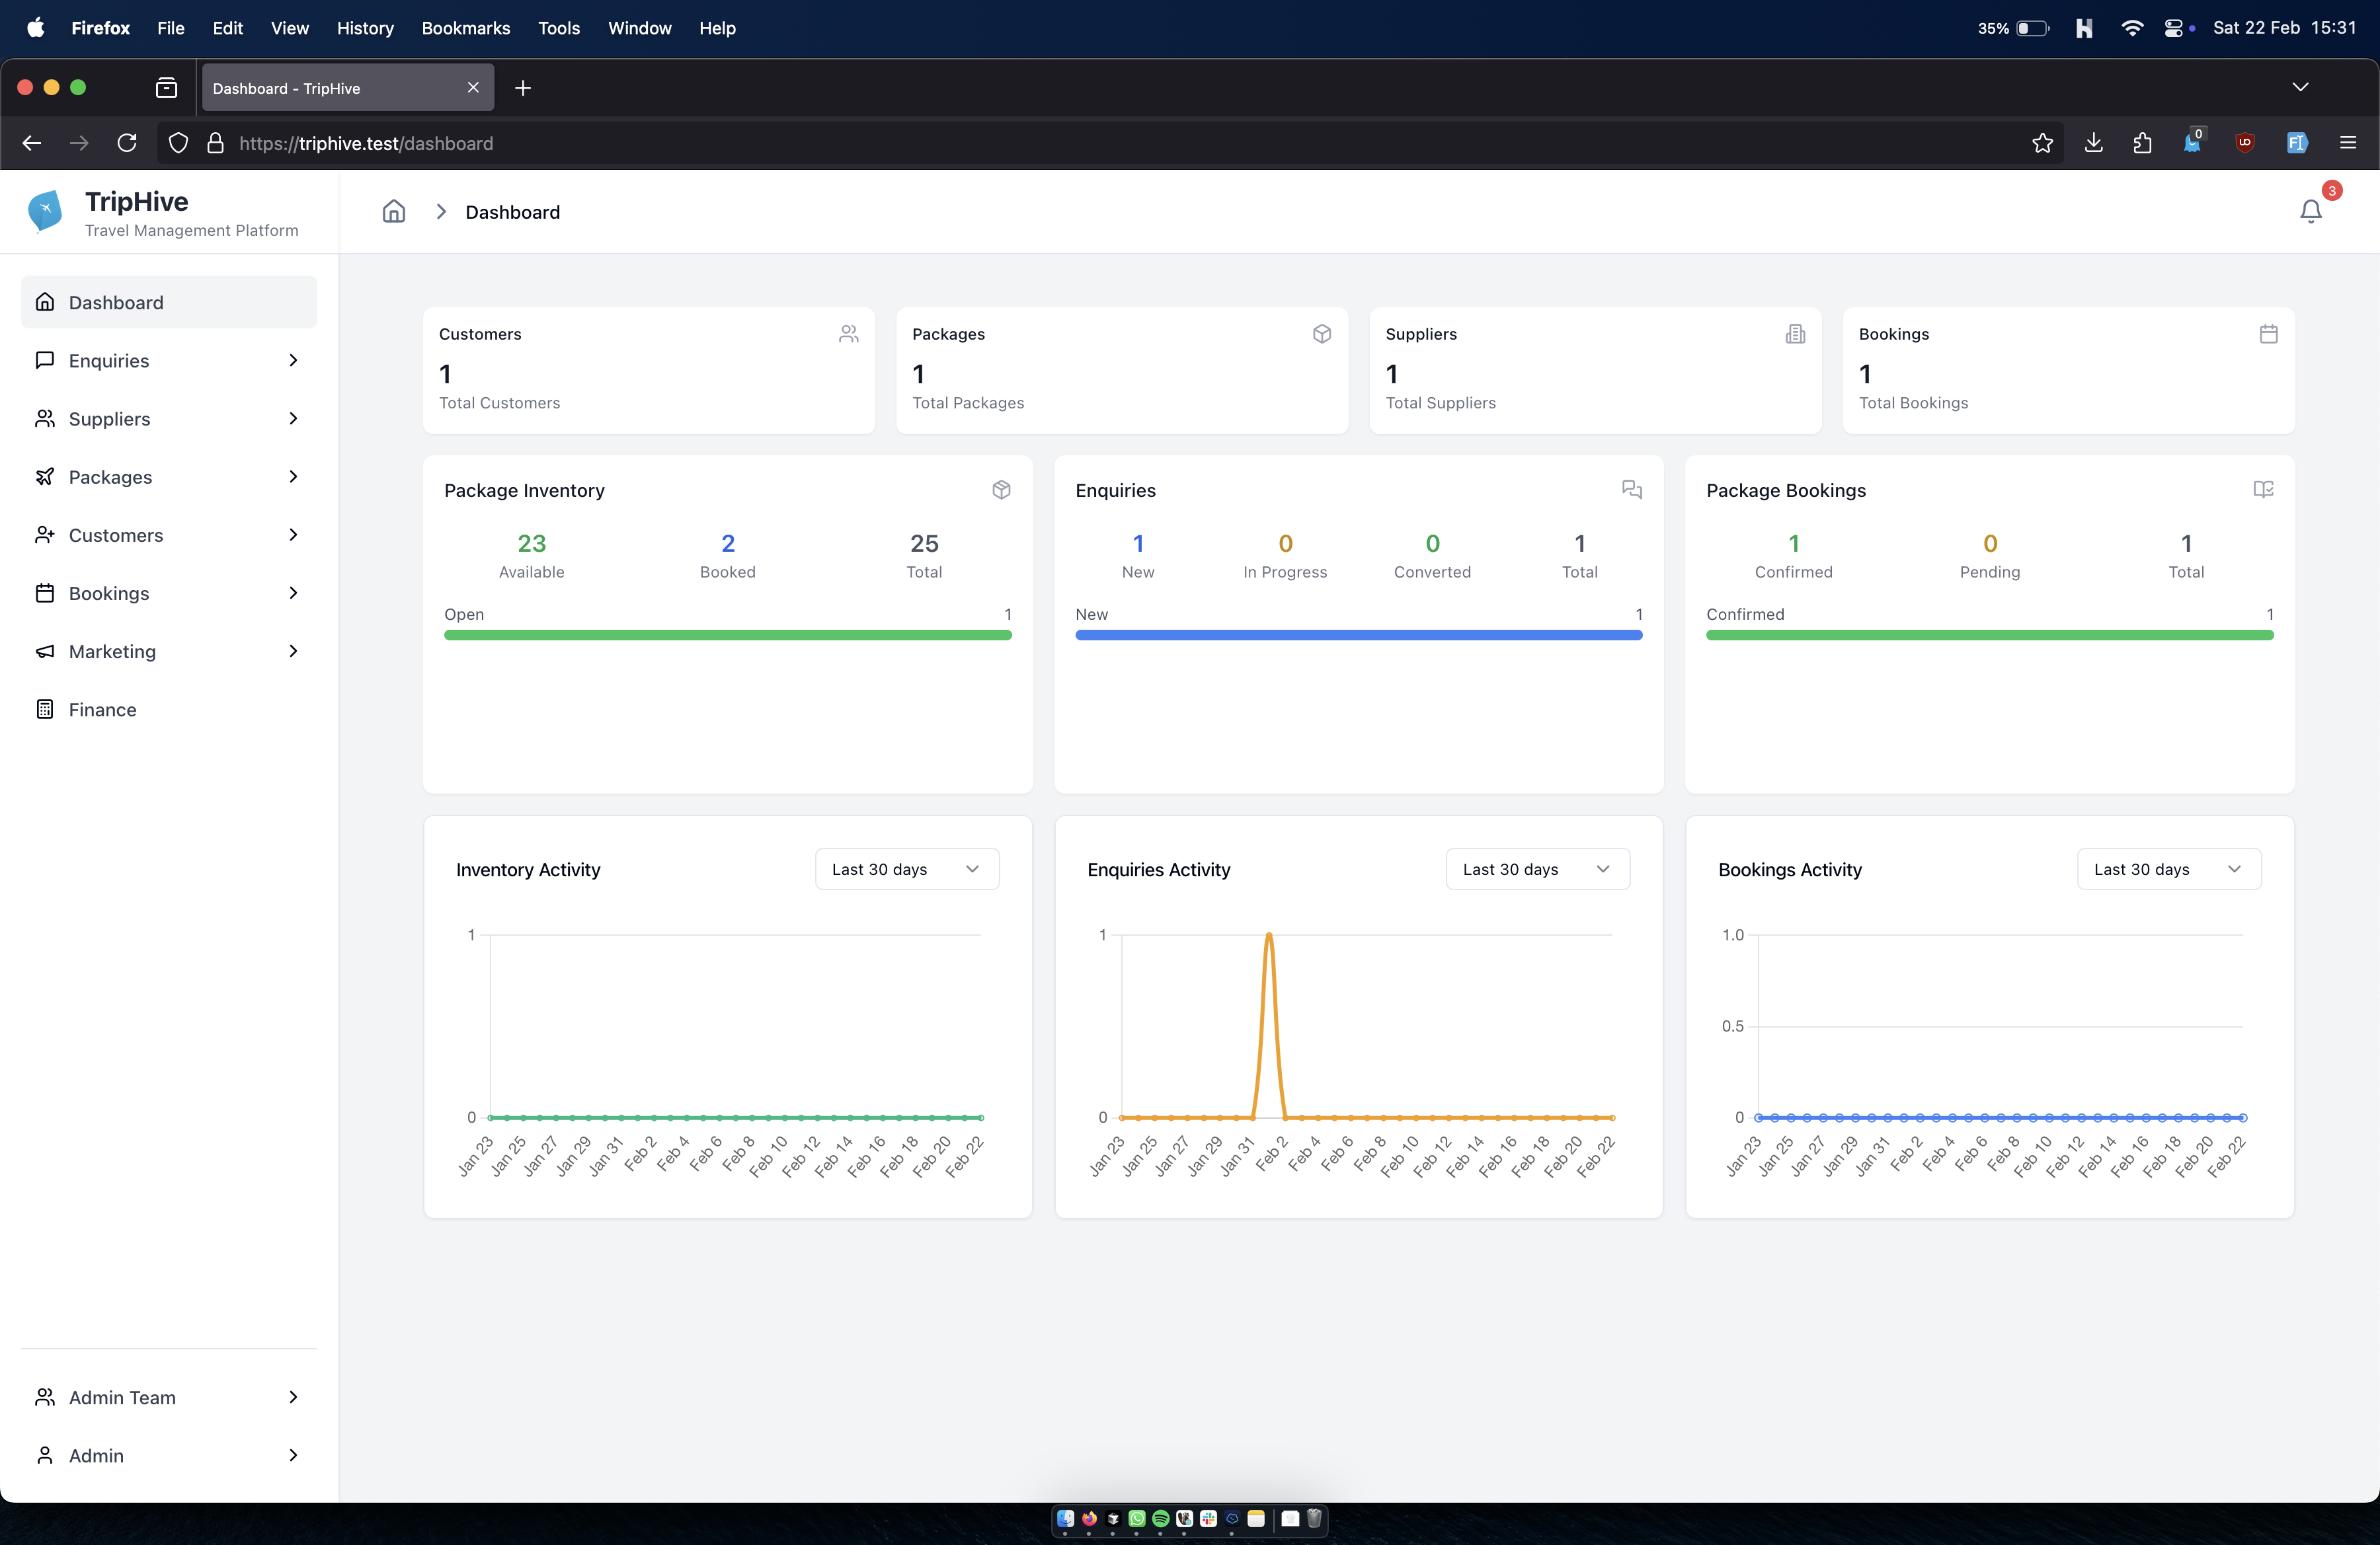
Task: Reload the page with refresh icon
Action: point(127,143)
